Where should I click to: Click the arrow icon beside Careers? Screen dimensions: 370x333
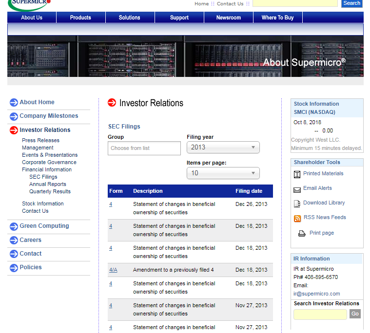pos(14,240)
